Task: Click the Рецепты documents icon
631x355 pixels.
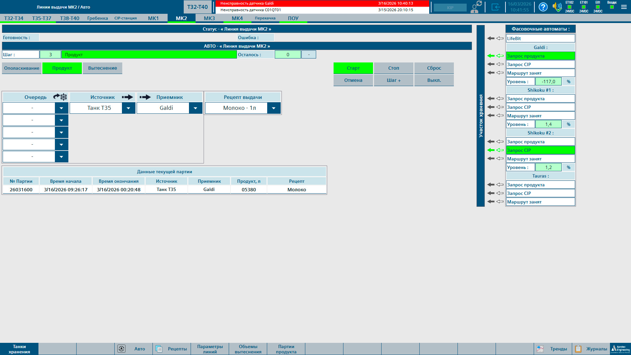Action: pos(159,349)
